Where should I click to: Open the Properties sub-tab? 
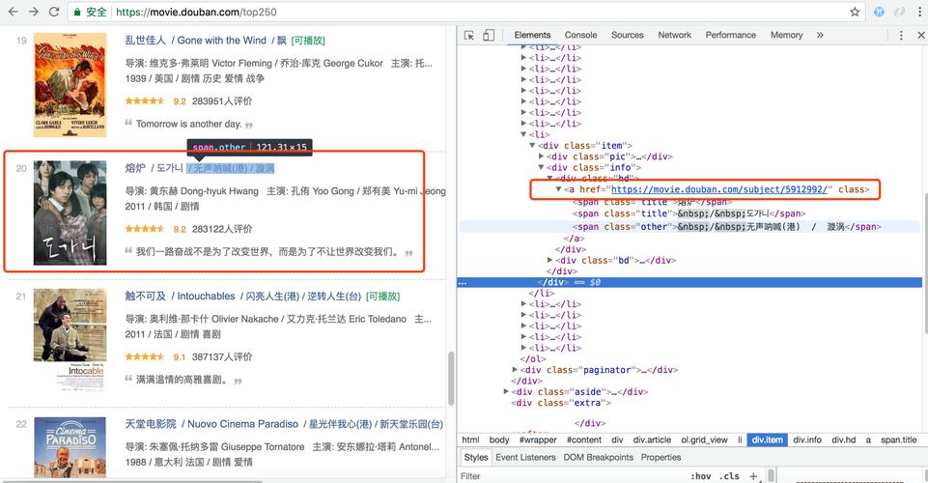(661, 458)
